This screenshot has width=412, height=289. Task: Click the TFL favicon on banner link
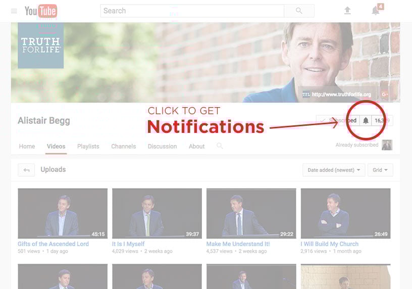pos(306,94)
